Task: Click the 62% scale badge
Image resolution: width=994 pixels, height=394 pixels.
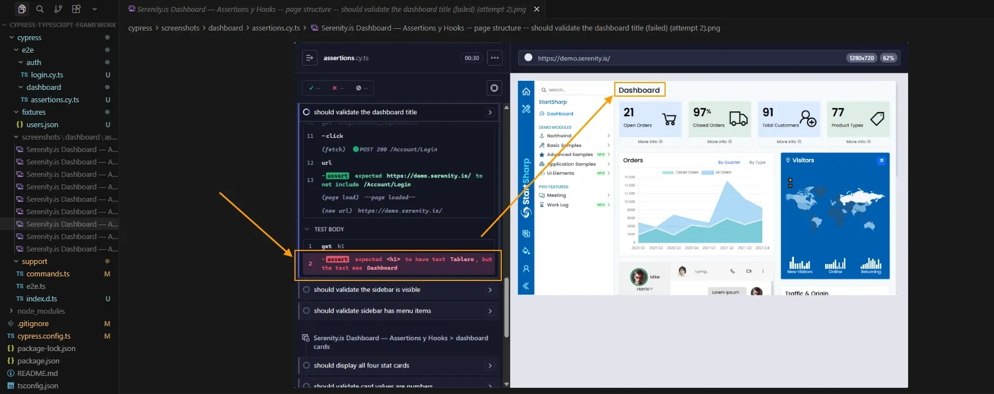Action: [888, 58]
